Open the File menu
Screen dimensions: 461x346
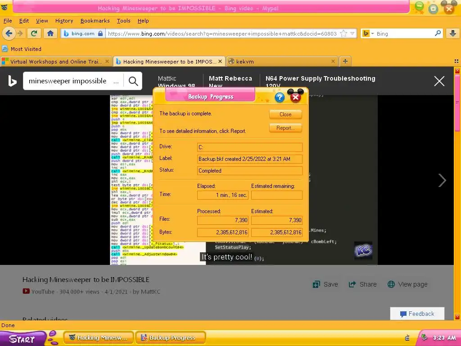[8, 21]
